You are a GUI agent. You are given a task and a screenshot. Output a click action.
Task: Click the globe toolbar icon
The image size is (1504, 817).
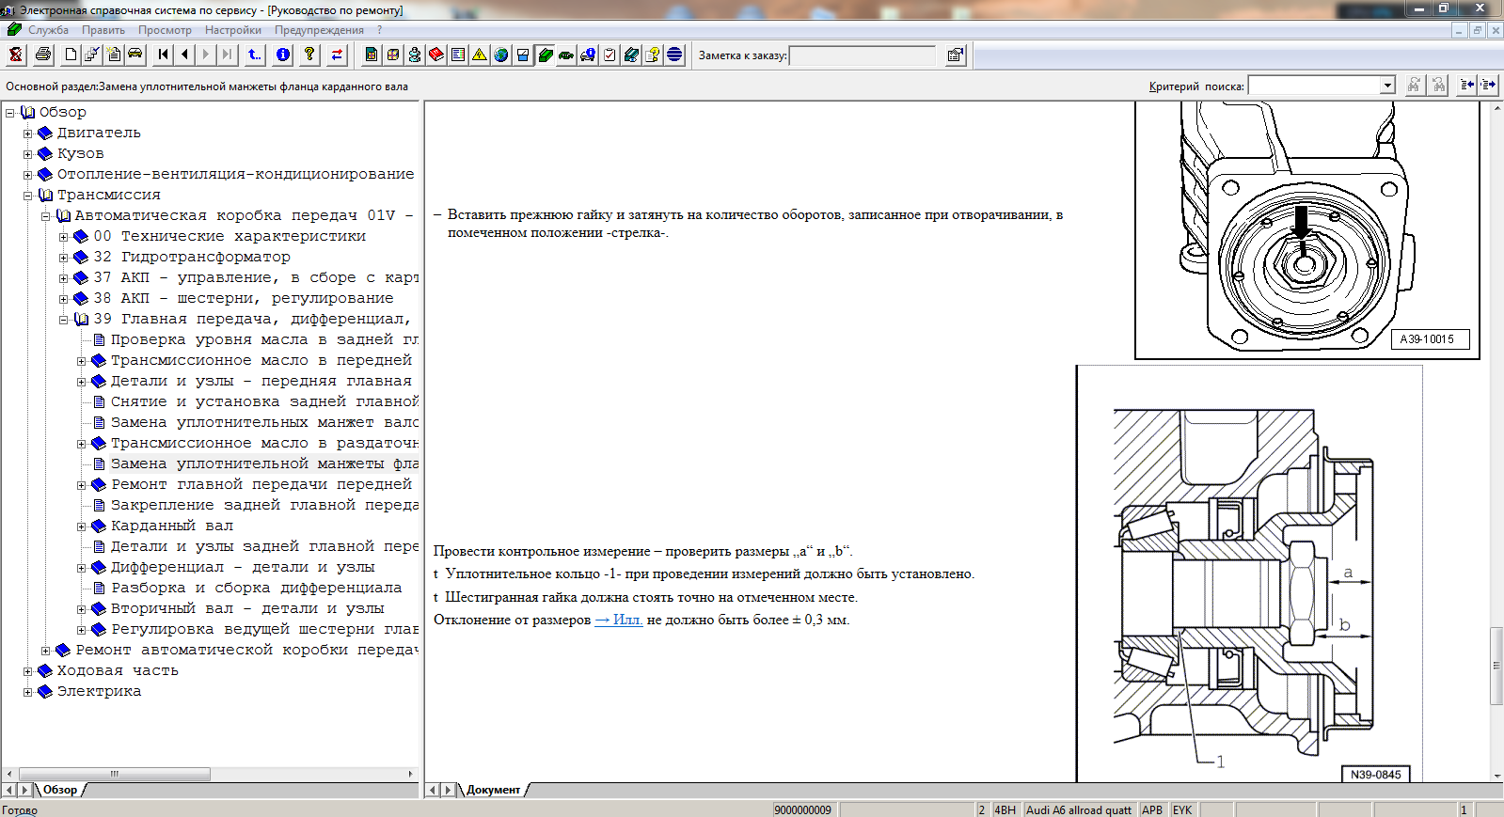501,55
